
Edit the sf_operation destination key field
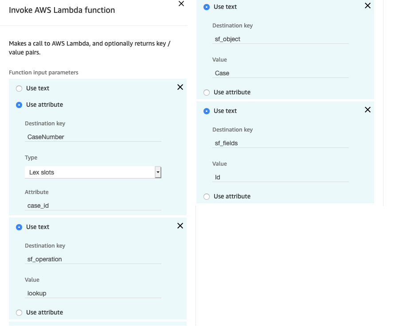pos(93,260)
